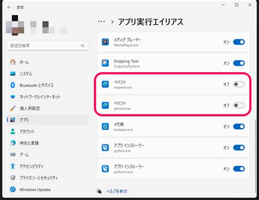
Task: Open ホーム in the sidebar
Action: click(x=48, y=62)
